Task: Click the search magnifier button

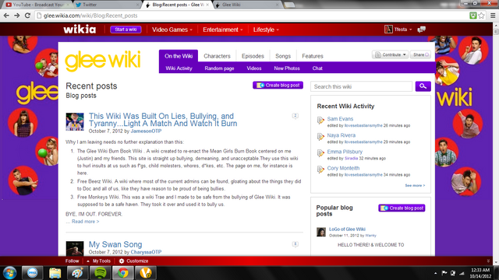Action: click(x=423, y=86)
